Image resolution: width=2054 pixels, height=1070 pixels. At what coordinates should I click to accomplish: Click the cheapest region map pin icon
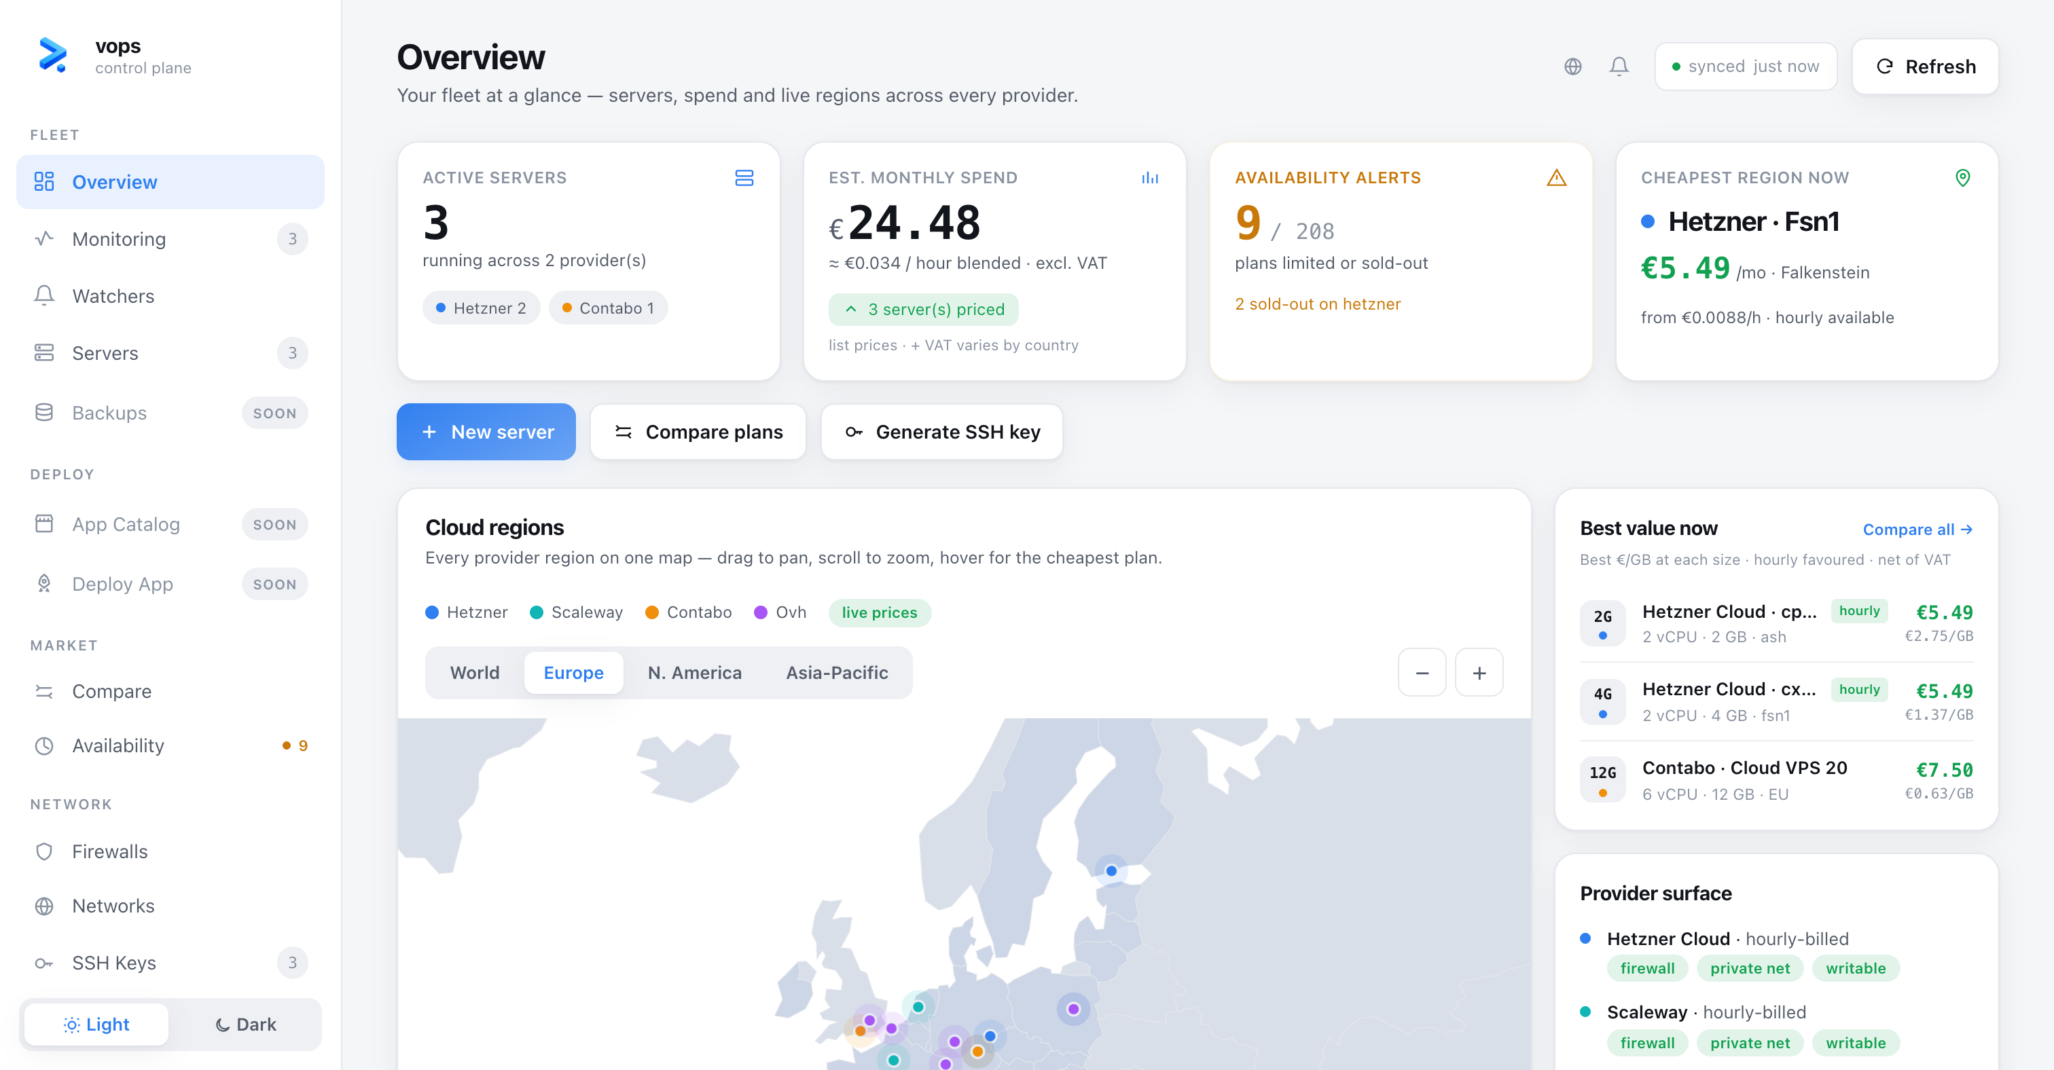(1962, 178)
